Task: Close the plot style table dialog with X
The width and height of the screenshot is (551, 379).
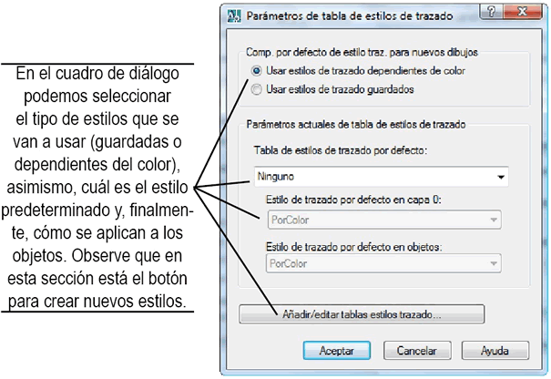Action: (523, 12)
